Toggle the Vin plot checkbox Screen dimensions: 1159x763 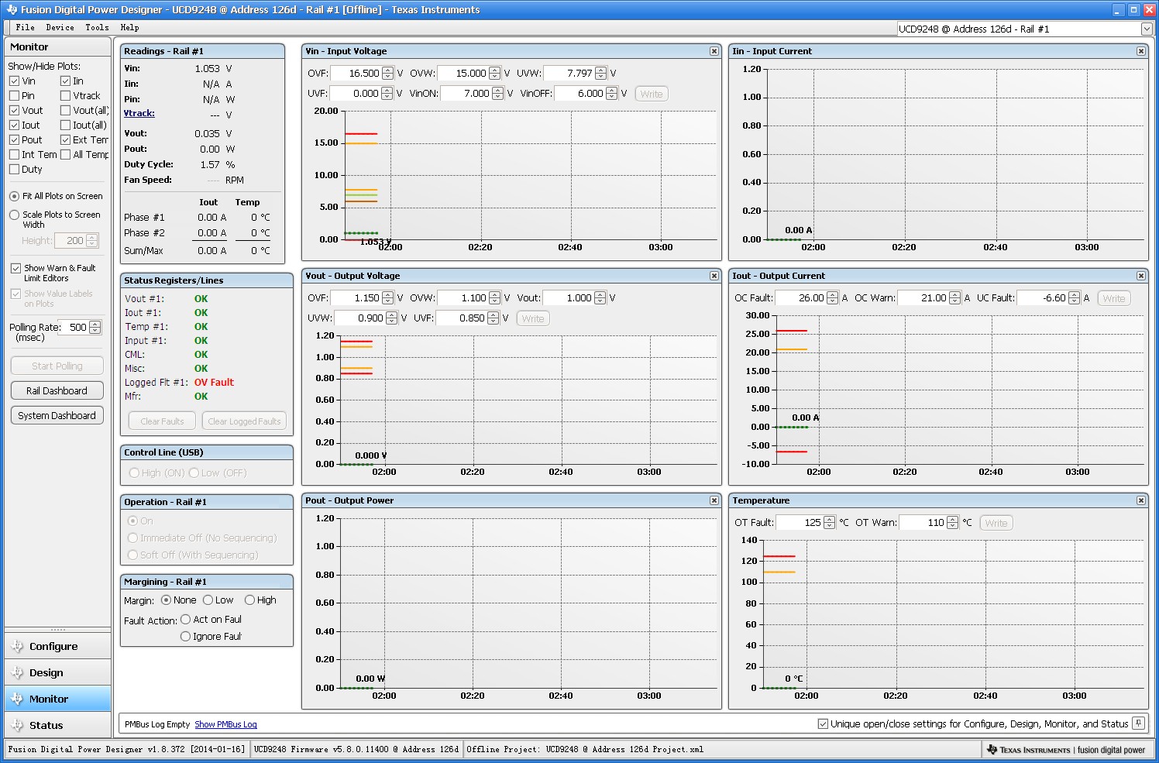point(14,81)
